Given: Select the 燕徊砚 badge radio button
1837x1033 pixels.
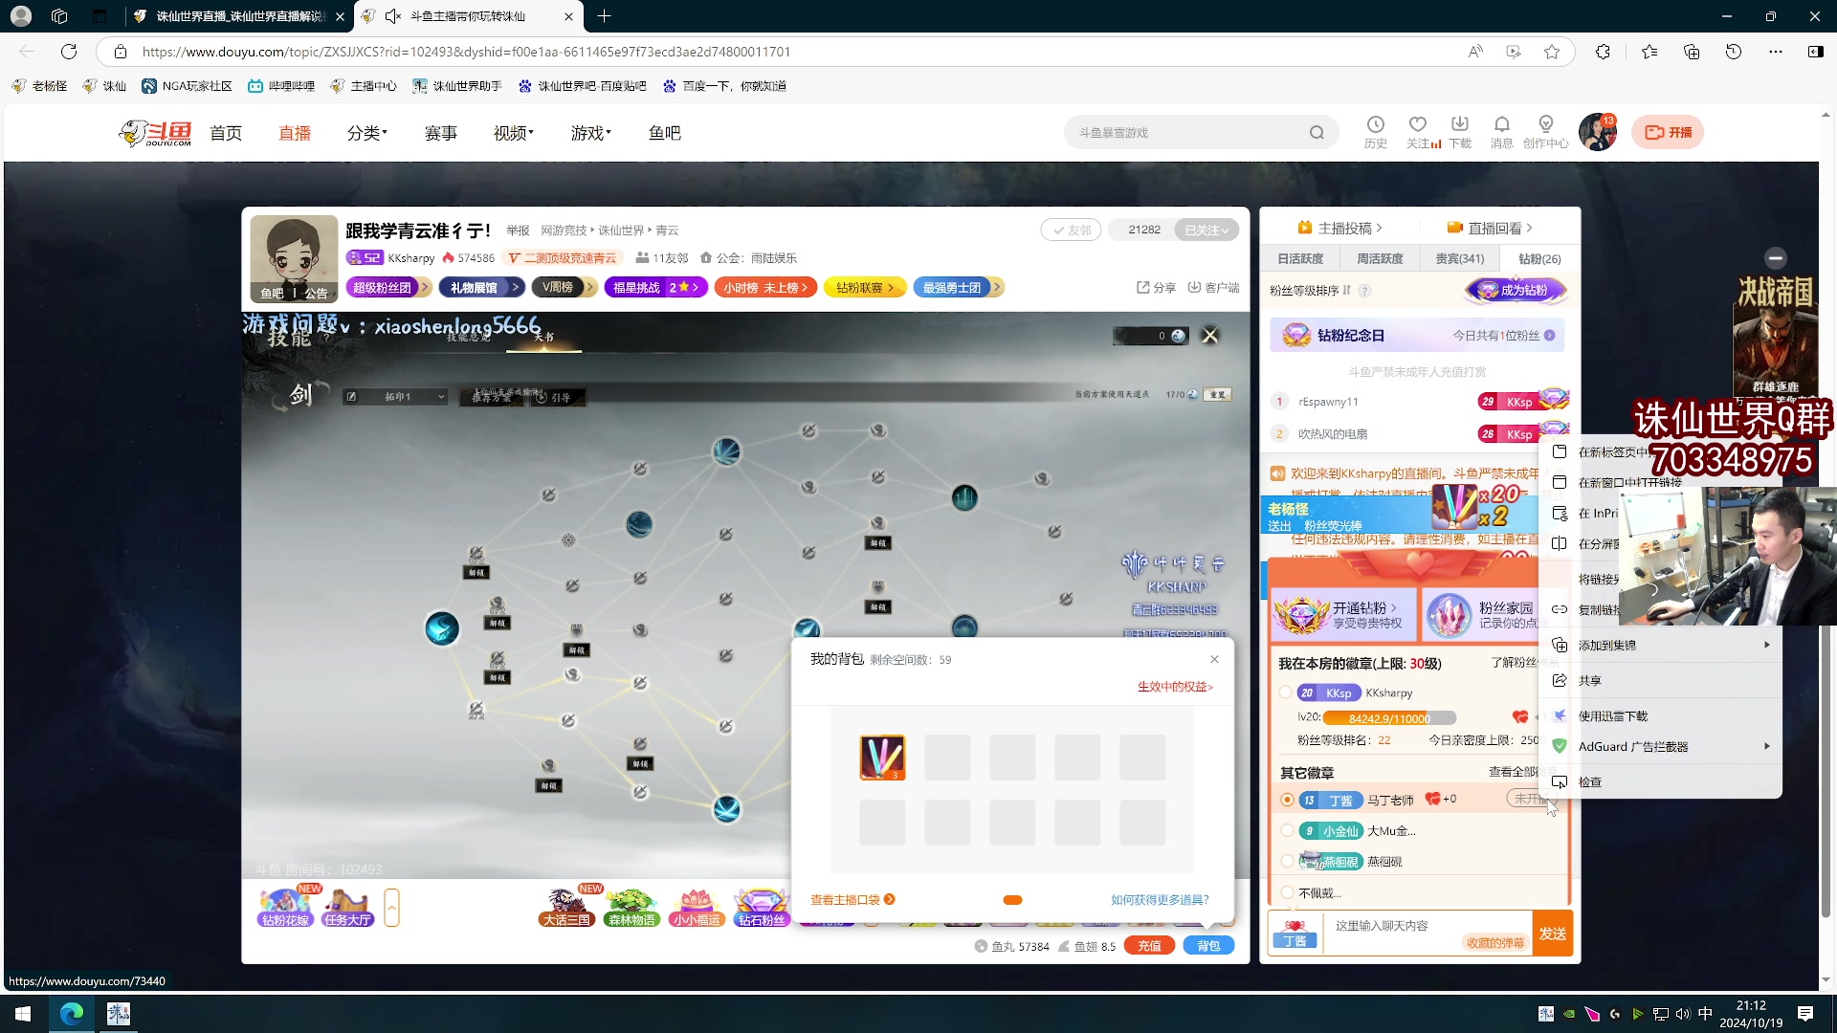Looking at the screenshot, I should pos(1287,862).
